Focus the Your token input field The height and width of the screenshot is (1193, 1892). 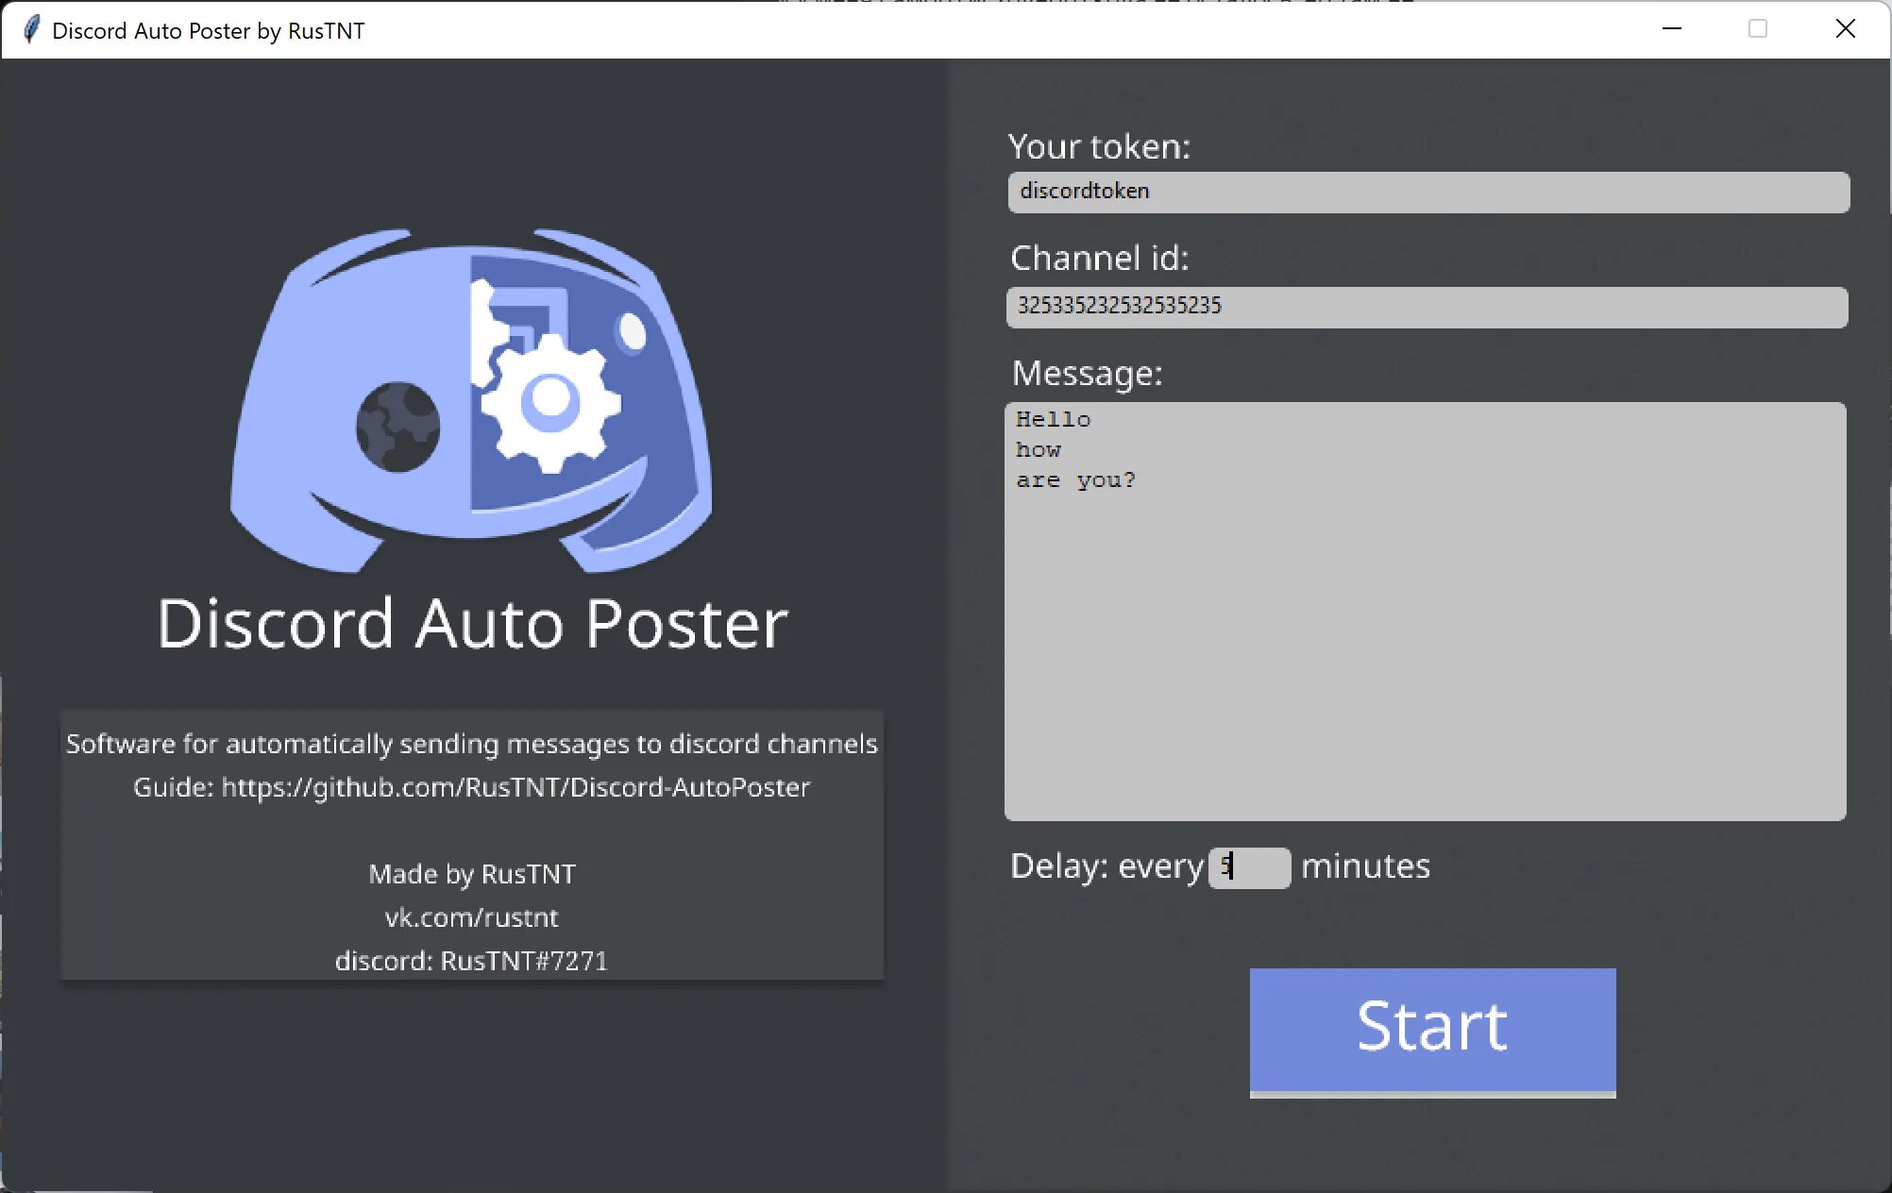(1427, 192)
